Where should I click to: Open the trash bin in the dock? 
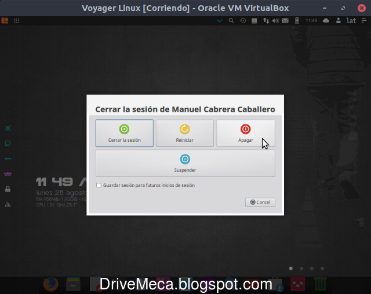point(320,284)
